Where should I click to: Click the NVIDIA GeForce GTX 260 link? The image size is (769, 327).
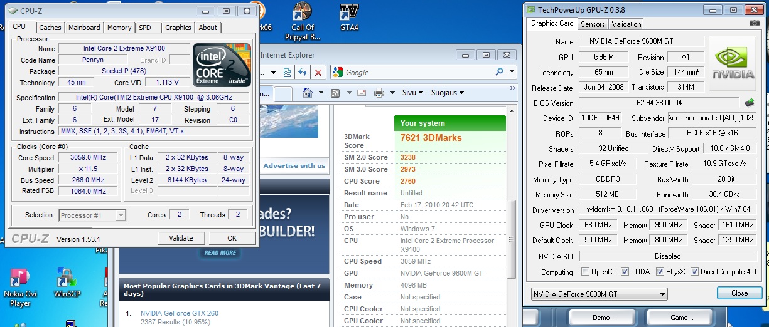pos(180,313)
